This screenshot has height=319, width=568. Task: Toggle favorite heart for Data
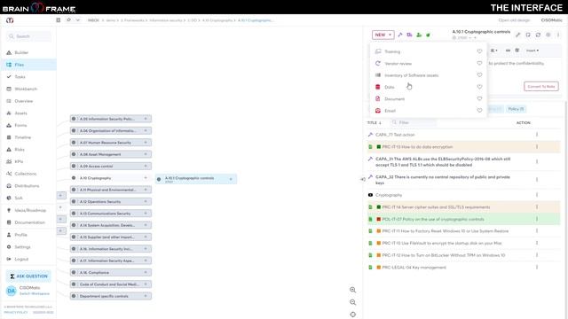[x=479, y=87]
